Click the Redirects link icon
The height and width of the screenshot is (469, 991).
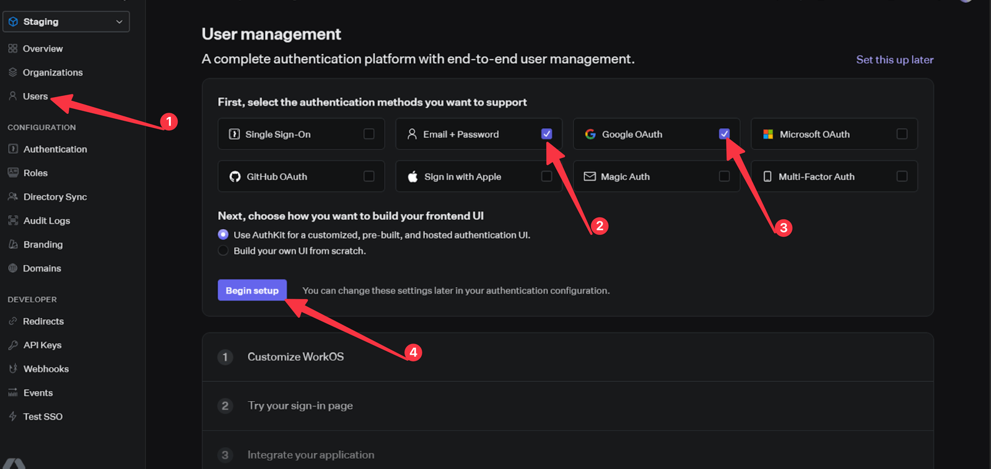12,321
